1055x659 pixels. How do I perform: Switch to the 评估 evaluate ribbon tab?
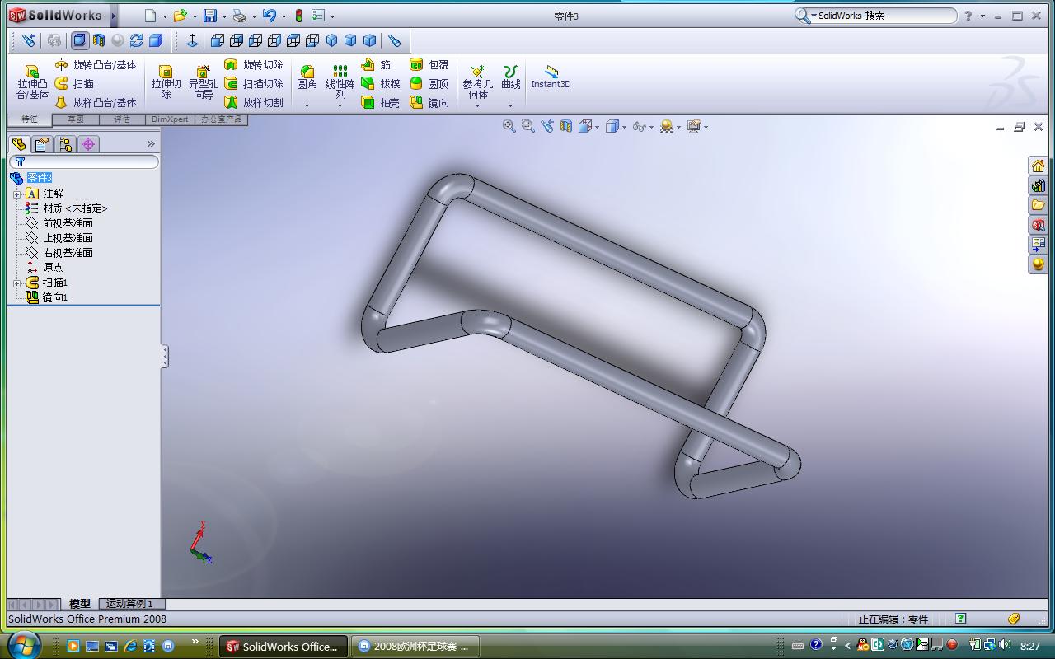122,119
